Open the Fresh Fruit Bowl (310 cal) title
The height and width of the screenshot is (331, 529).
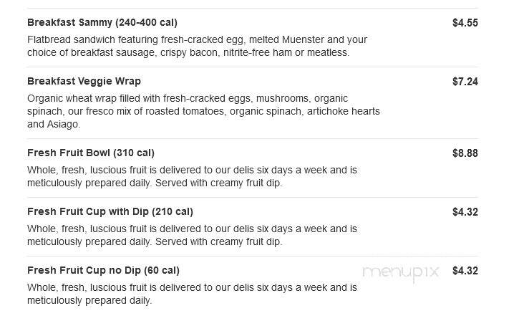tap(91, 153)
